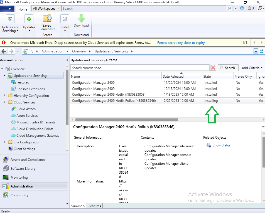The height and width of the screenshot is (213, 265).
Task: Switch to the Summary tab
Action: tap(78, 206)
